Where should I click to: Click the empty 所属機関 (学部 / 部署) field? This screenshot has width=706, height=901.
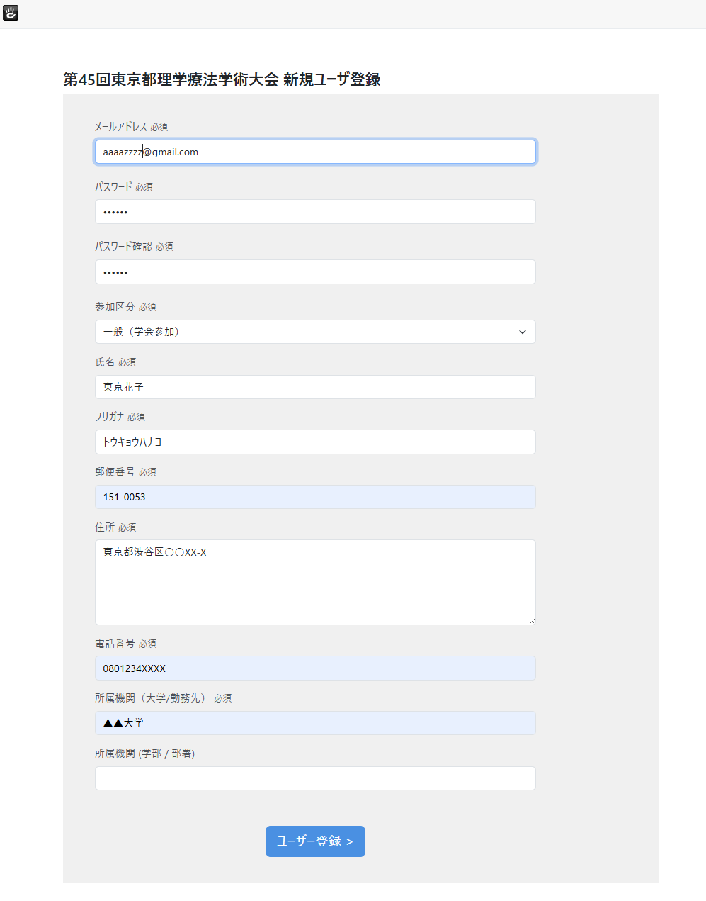tap(315, 778)
